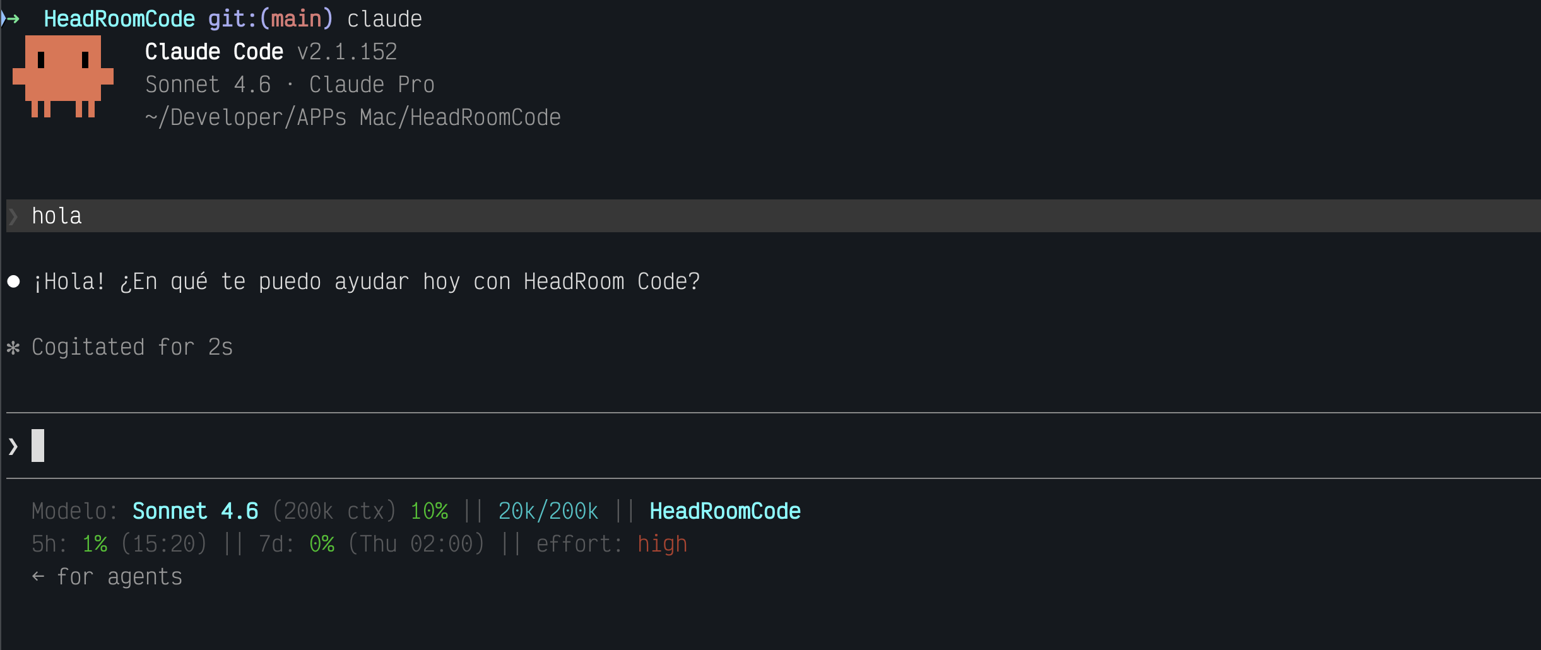Screen dimensions: 1541x650
Task: Click the 10% context usage indicator
Action: pos(429,511)
